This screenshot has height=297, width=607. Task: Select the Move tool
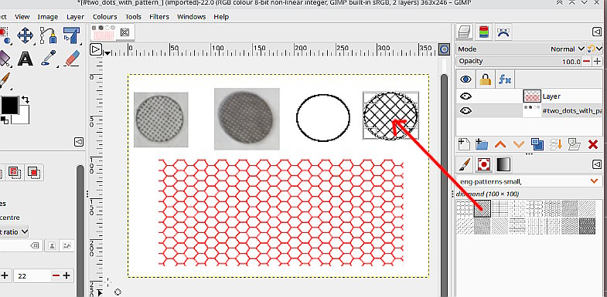click(26, 36)
